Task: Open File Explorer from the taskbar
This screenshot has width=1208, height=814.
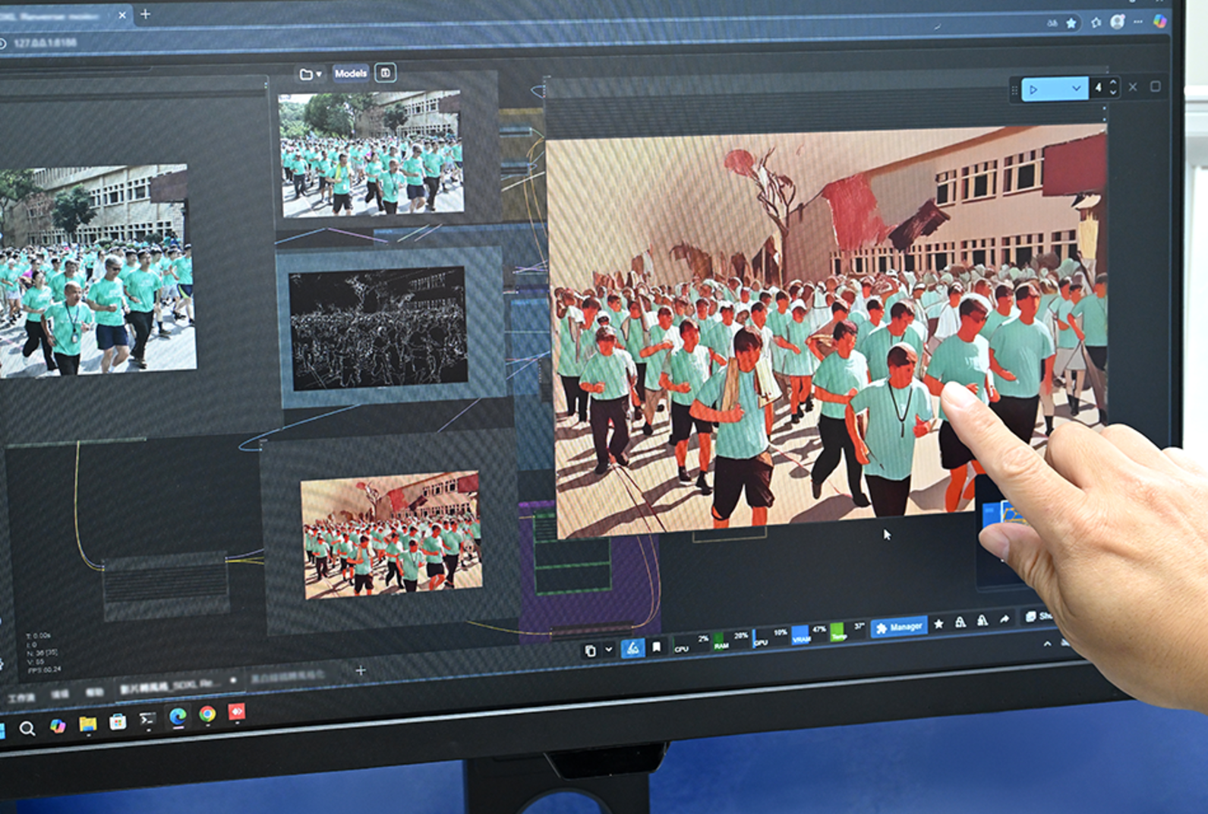Action: (x=87, y=724)
